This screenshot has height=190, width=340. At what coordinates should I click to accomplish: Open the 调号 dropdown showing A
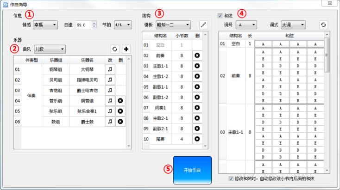click(246, 25)
